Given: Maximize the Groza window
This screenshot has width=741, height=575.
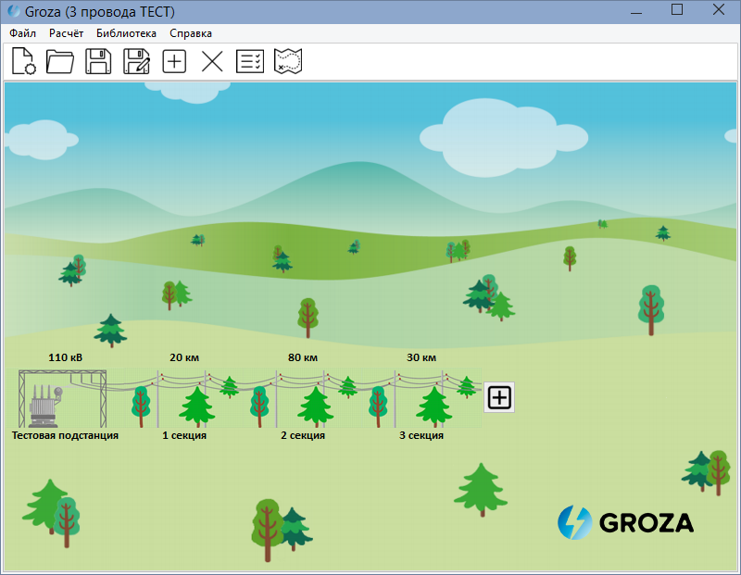Looking at the screenshot, I should click(x=677, y=10).
